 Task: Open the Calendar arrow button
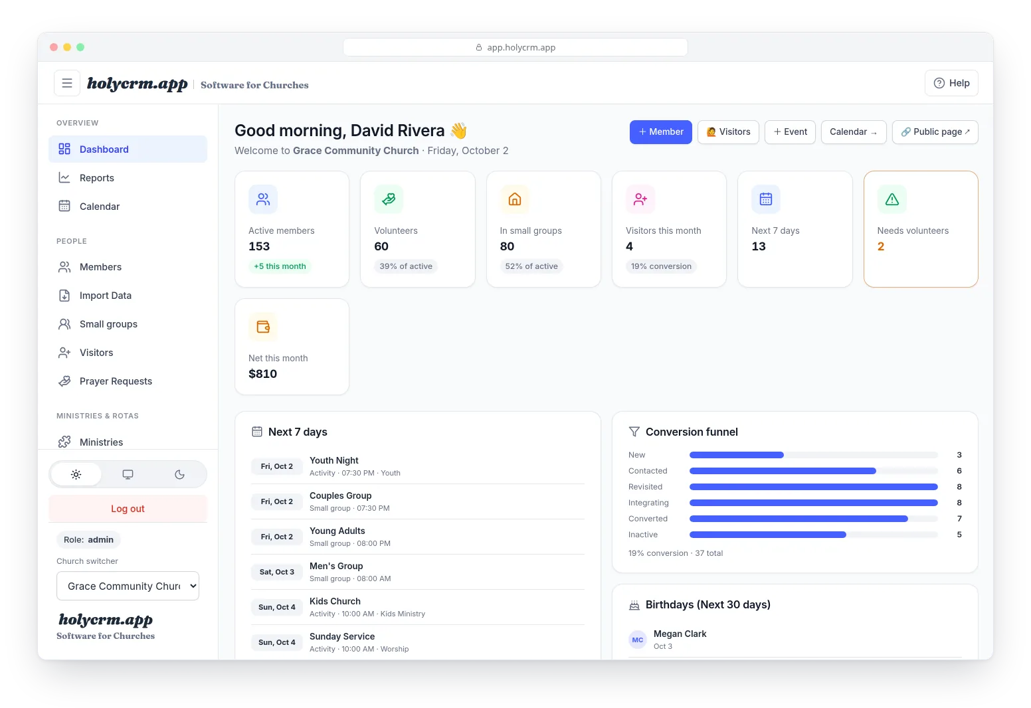click(854, 132)
